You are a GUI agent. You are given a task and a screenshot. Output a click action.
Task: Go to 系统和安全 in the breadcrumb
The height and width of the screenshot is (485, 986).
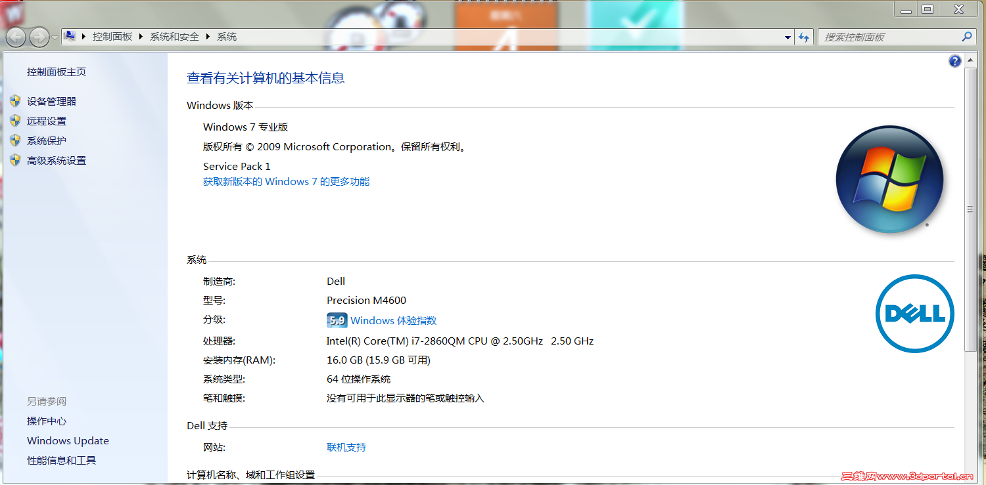[174, 37]
